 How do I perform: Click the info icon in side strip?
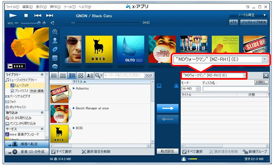tap(55, 66)
